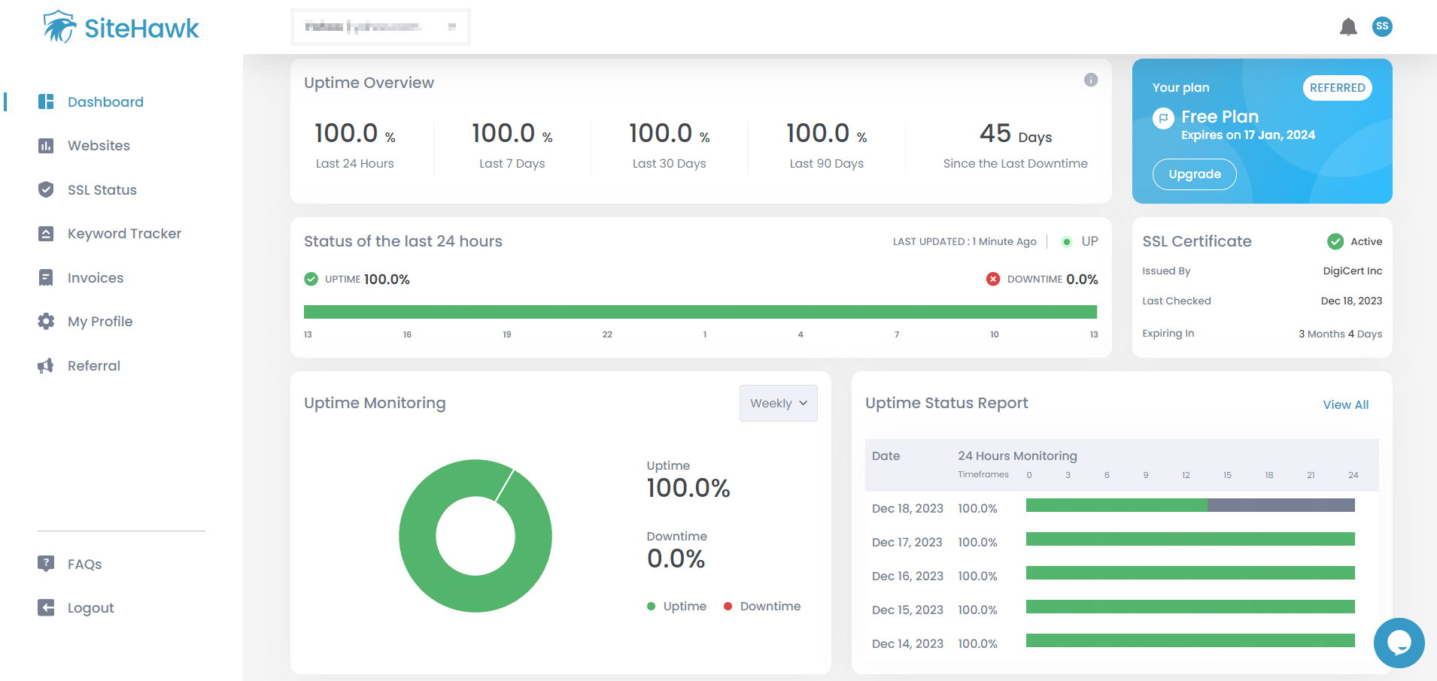Click the Logout icon

[46, 607]
